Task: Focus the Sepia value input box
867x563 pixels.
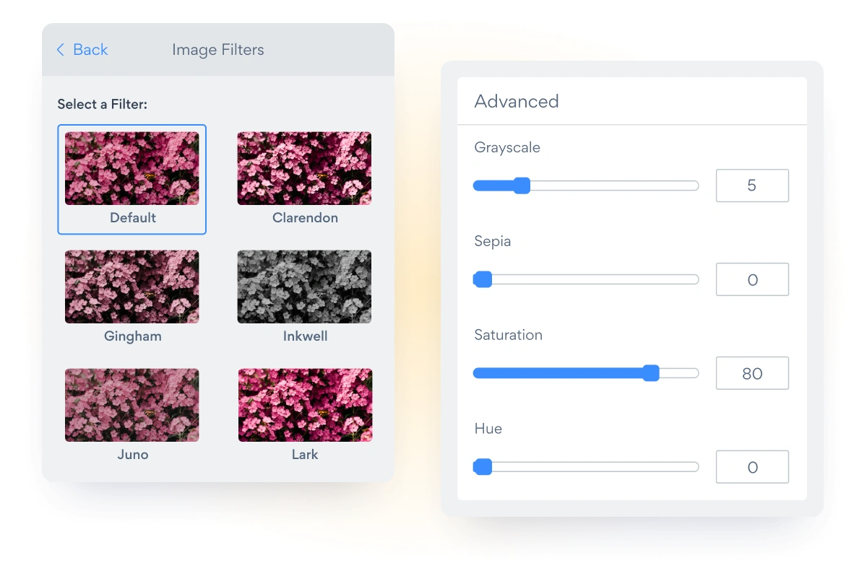Action: click(x=752, y=279)
